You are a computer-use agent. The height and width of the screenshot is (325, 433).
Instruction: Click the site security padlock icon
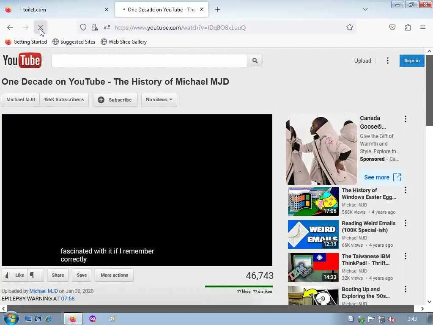point(95,27)
